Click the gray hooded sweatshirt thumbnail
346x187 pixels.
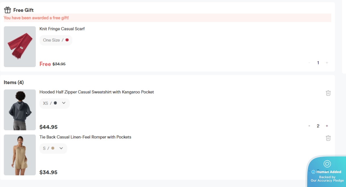click(x=20, y=110)
